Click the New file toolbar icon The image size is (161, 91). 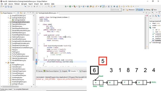coord(2,7)
